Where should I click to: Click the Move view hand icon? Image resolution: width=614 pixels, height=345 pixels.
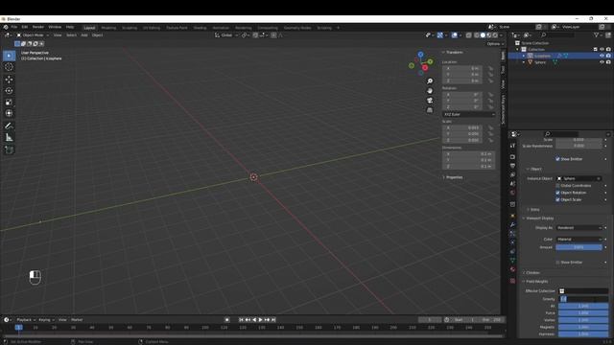click(x=430, y=91)
